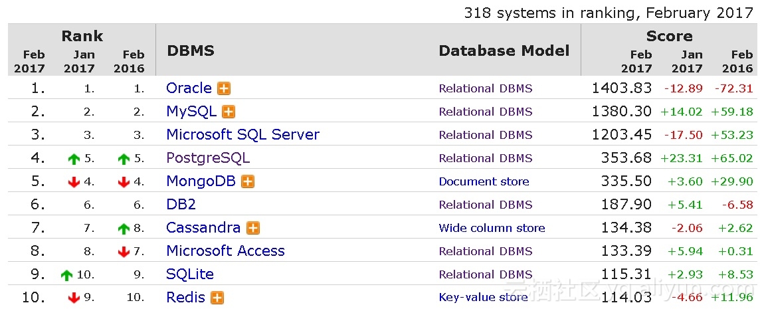
Task: Expand detailed info plus icon beside Oracle
Action: click(223, 88)
